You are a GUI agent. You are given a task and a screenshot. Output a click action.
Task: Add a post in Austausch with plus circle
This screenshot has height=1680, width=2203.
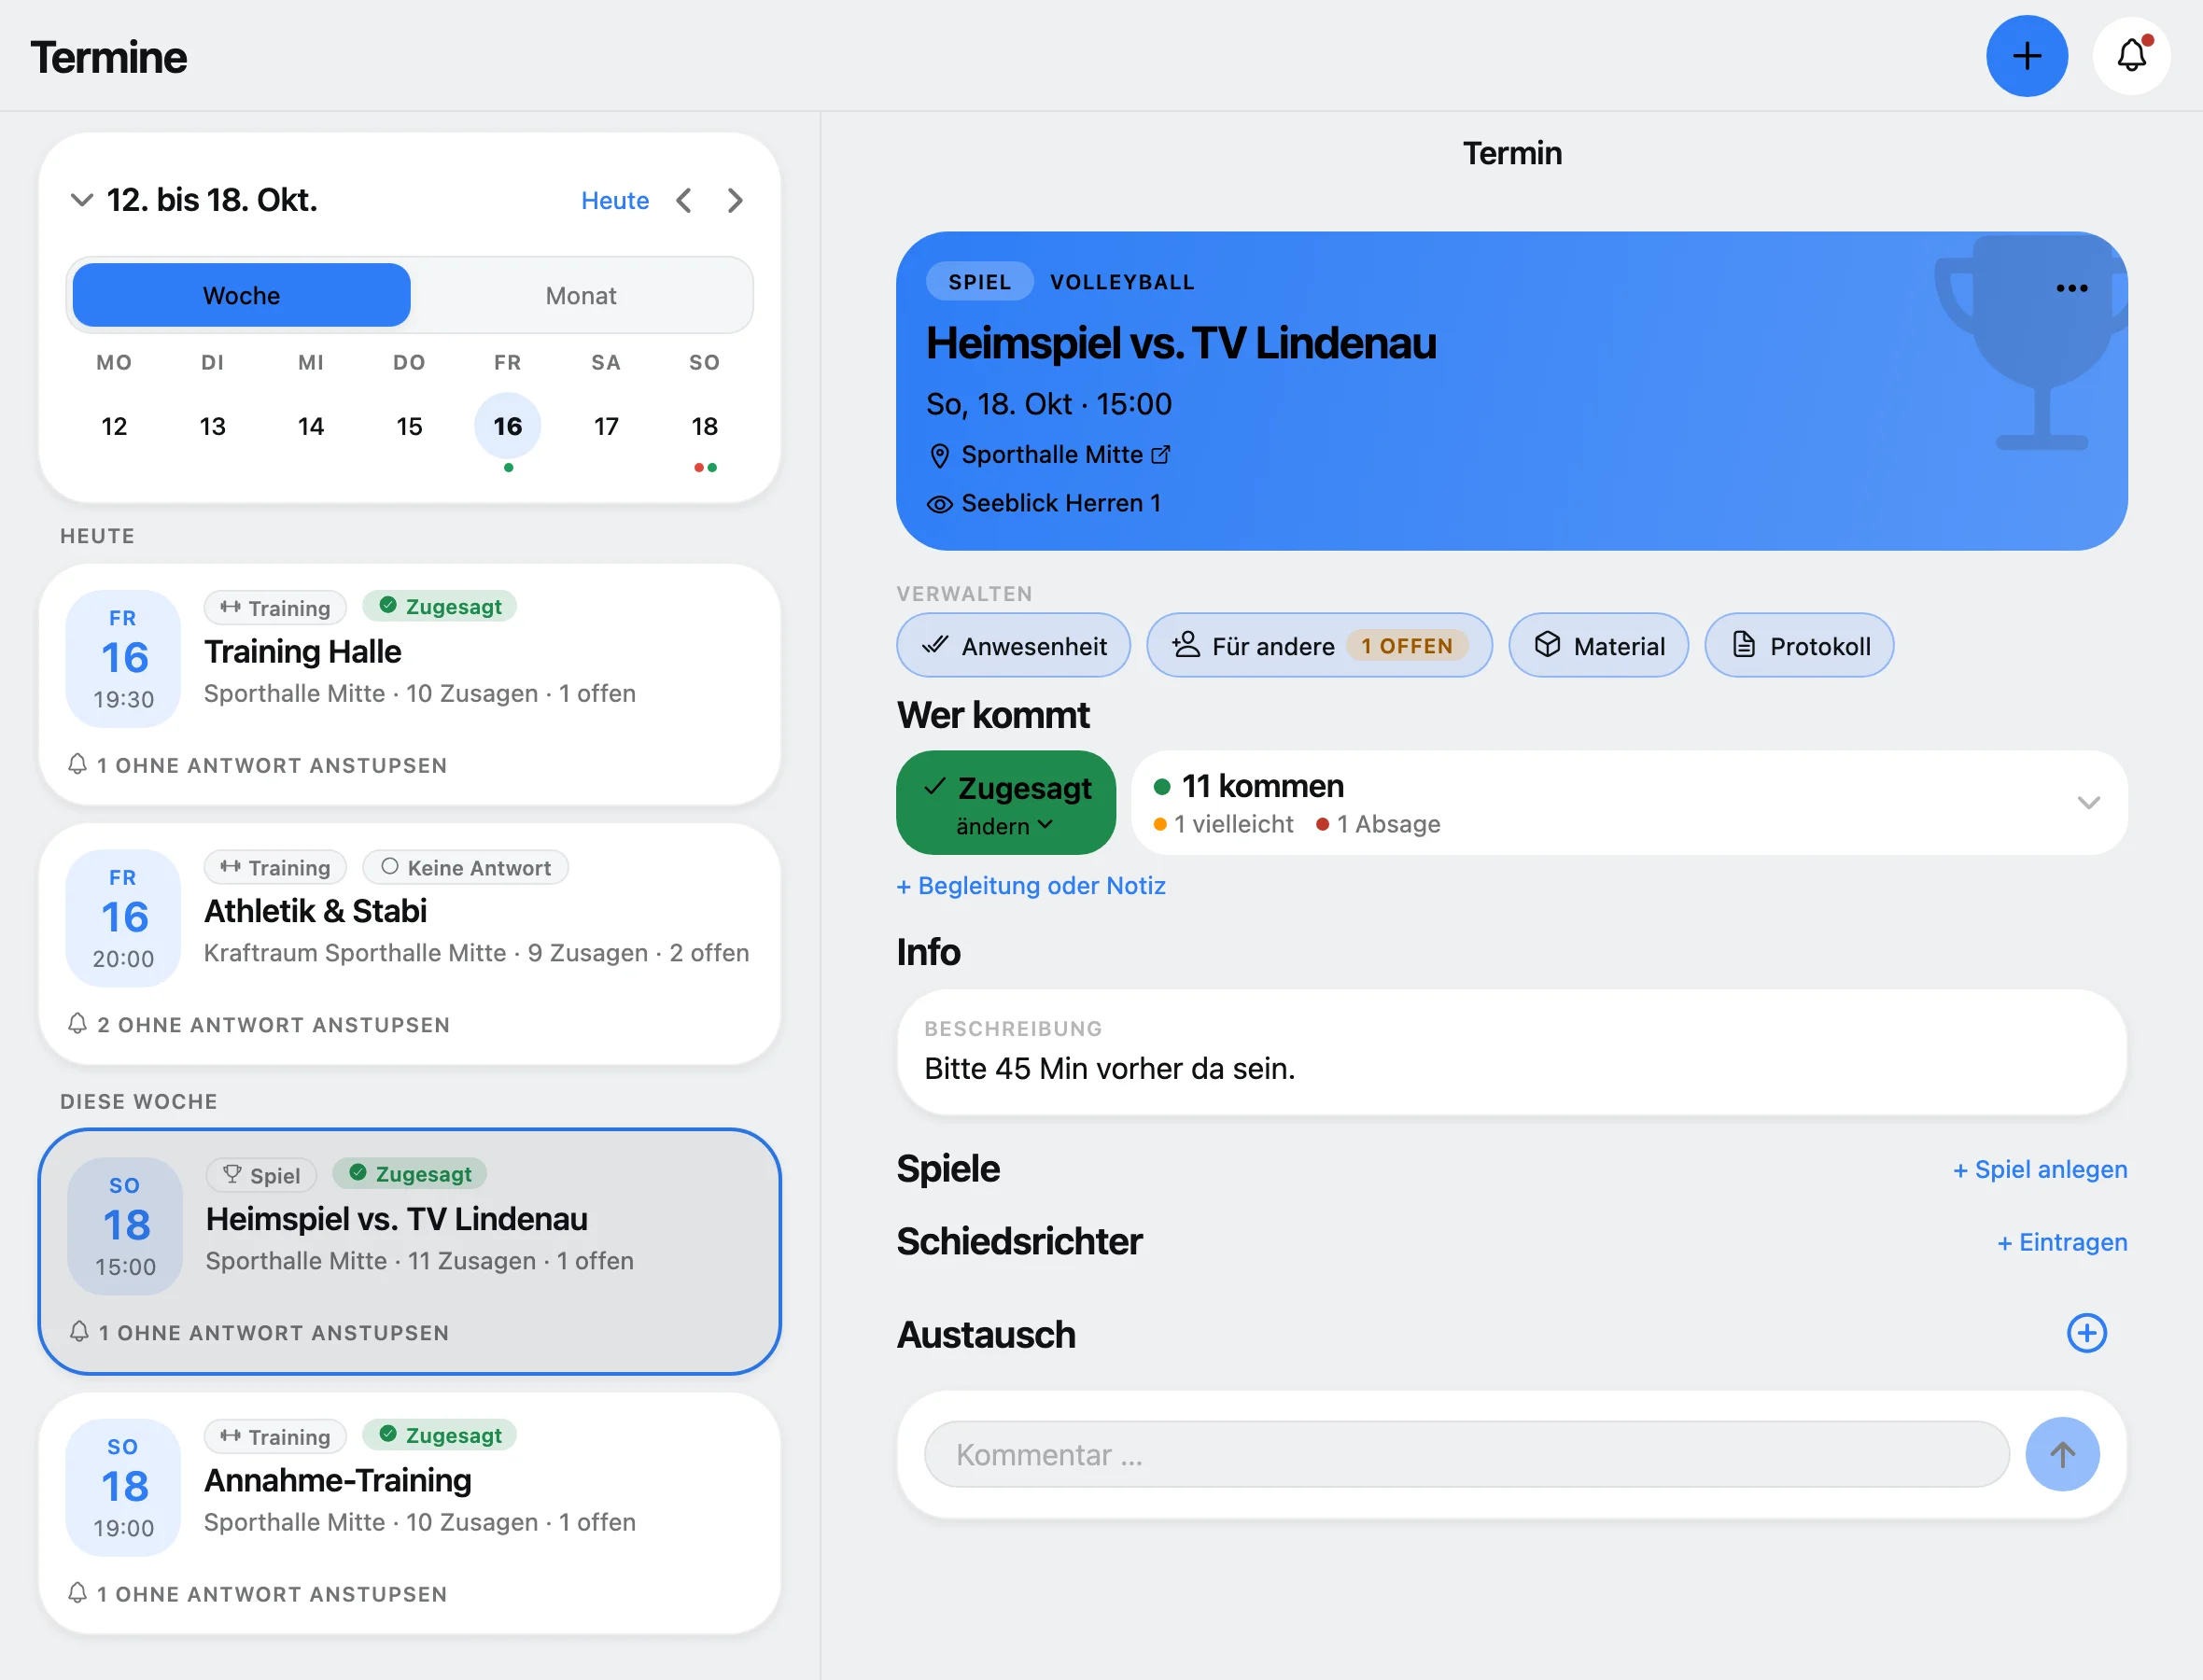[x=2086, y=1333]
